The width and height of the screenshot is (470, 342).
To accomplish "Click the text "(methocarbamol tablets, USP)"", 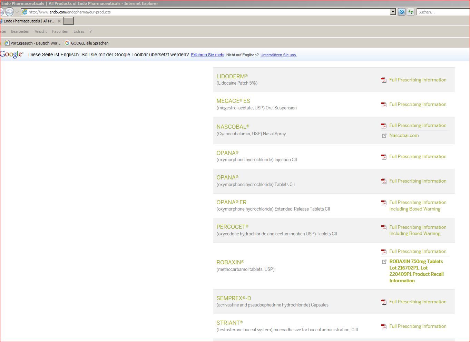I will click(x=245, y=270).
